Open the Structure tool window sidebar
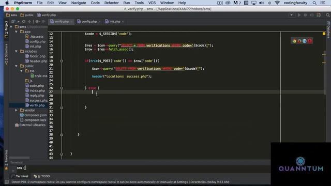 click(x=6, y=54)
